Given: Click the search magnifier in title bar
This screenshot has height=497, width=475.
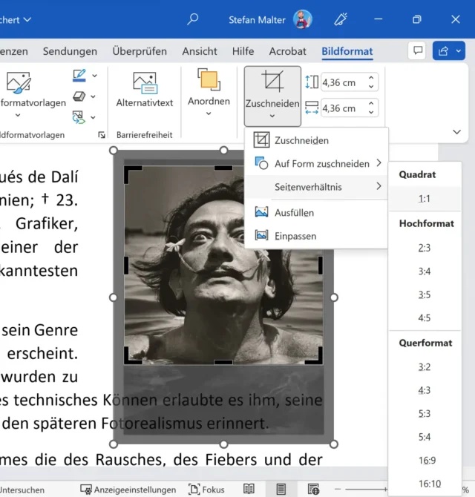Looking at the screenshot, I should [x=193, y=19].
